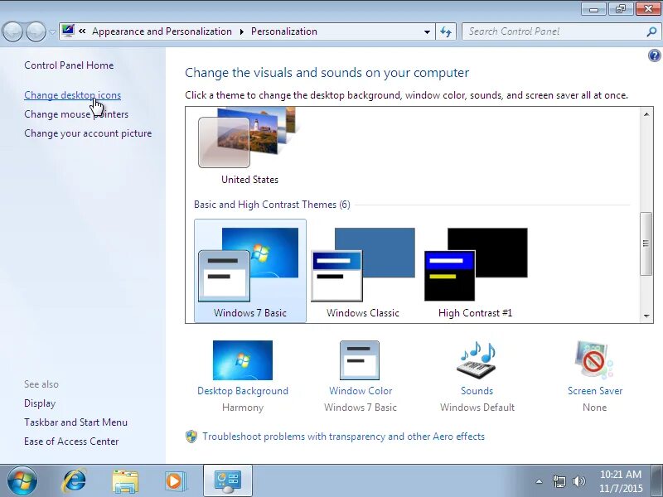This screenshot has height=497, width=663.
Task: Click Appearance and Personalization breadcrumb
Action: [162, 31]
